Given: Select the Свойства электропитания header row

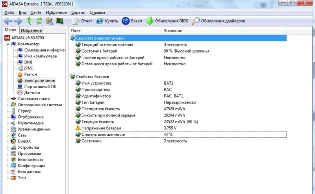Looking at the screenshot, I should [x=178, y=38].
